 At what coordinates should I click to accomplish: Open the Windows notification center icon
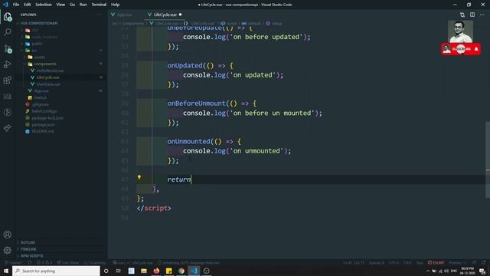click(x=482, y=271)
